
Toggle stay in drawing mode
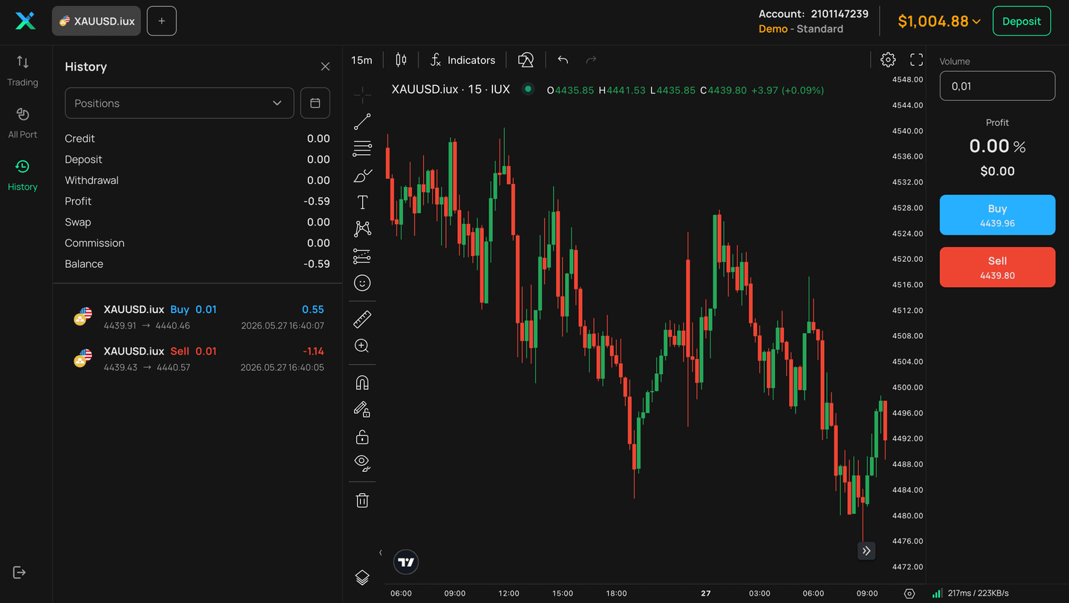(362, 409)
